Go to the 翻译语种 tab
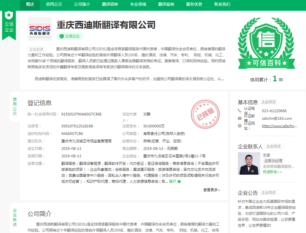Viewport: 306px width, 233px height. pos(110,4)
